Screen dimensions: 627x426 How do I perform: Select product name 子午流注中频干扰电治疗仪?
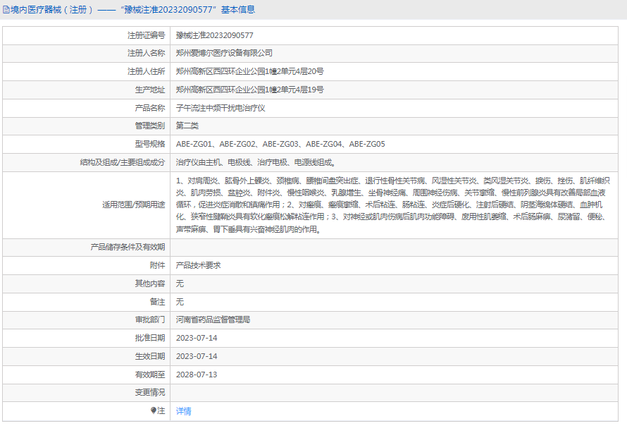coord(221,108)
